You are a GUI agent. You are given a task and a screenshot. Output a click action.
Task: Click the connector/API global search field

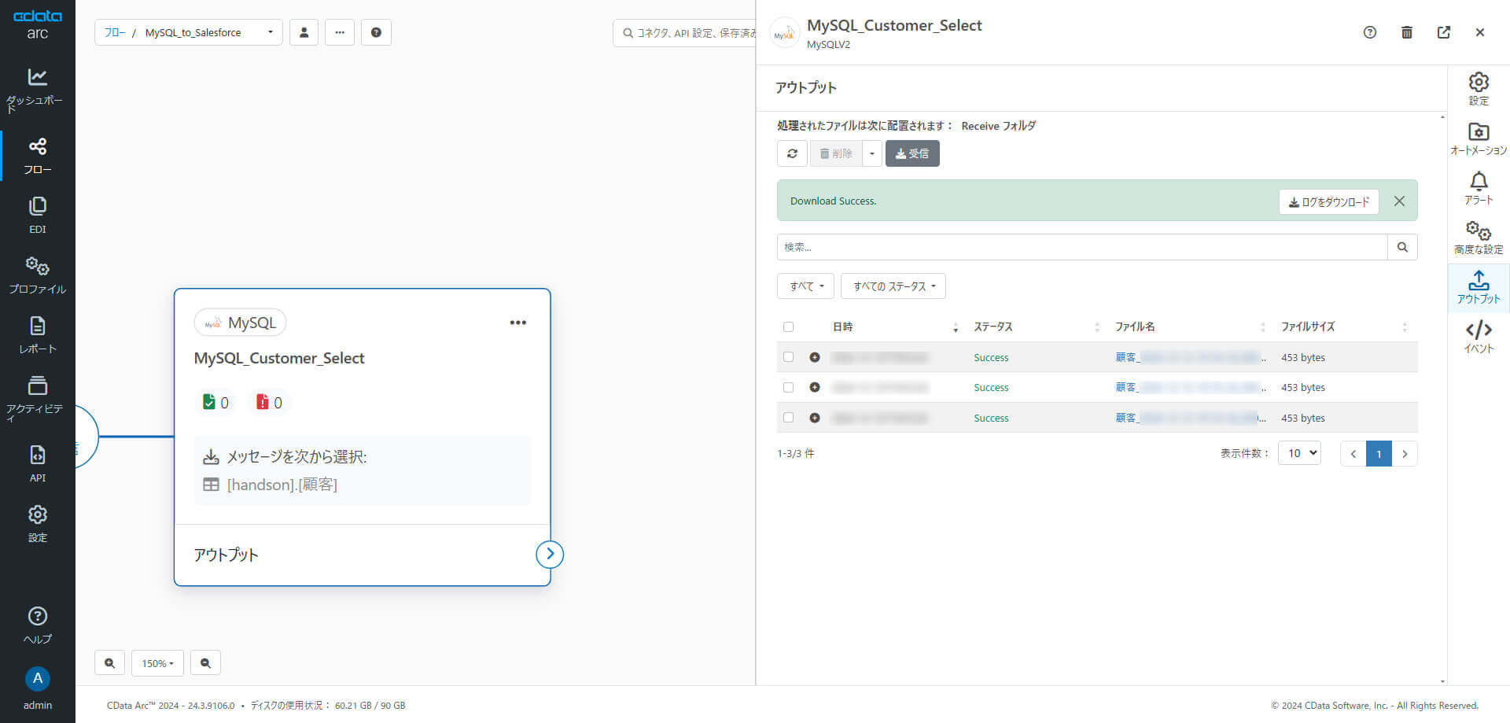tap(684, 32)
